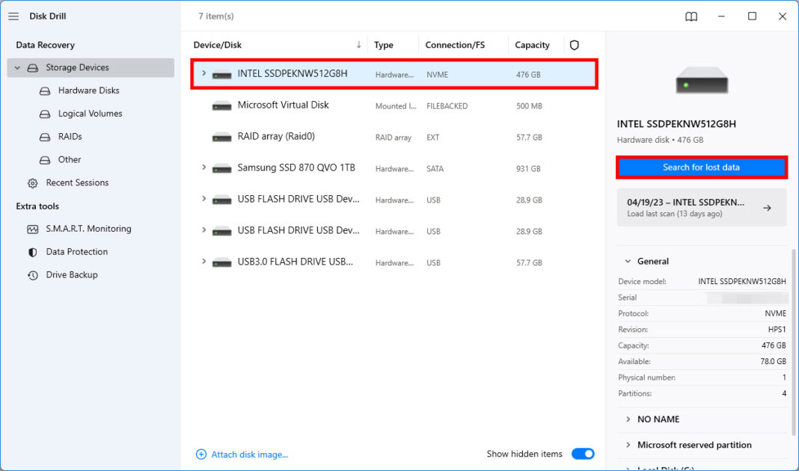The height and width of the screenshot is (471, 799).
Task: Collapse the General section in right panel
Action: tap(627, 261)
